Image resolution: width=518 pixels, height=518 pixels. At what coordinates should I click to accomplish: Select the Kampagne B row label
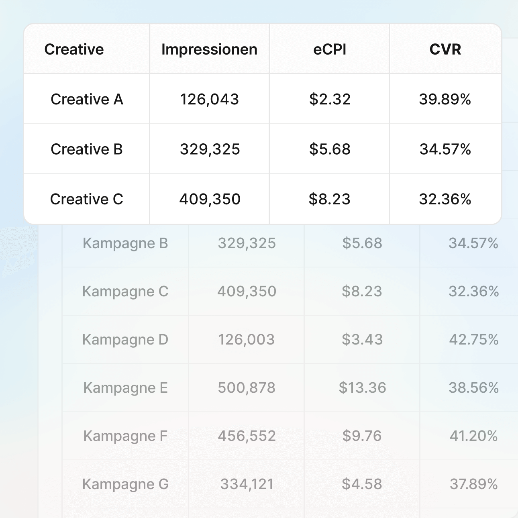[125, 243]
